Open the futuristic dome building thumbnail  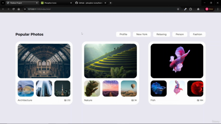(26, 89)
